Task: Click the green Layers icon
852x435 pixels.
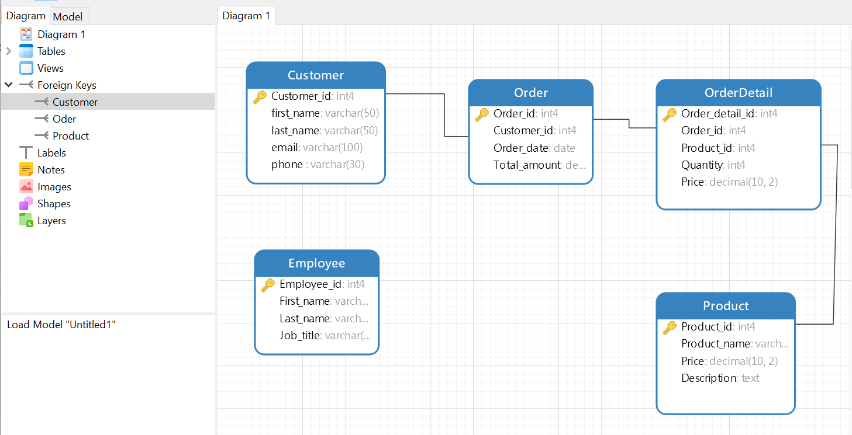Action: (26, 221)
